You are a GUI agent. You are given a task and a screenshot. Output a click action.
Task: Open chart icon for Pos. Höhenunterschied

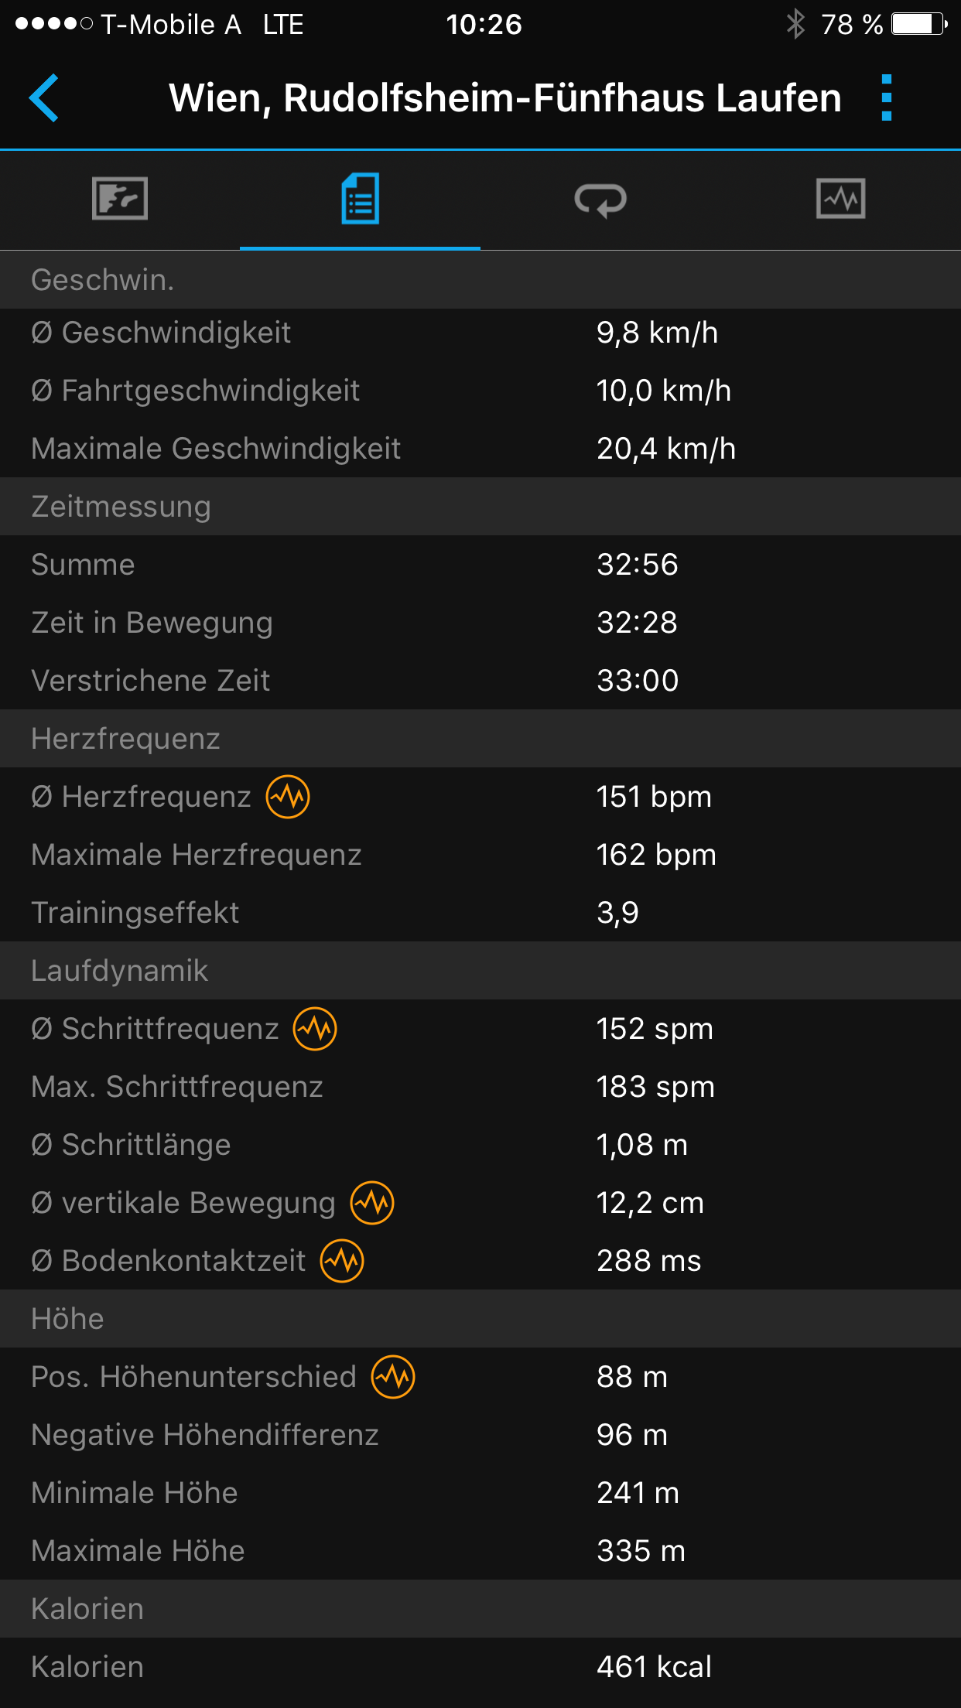(393, 1377)
